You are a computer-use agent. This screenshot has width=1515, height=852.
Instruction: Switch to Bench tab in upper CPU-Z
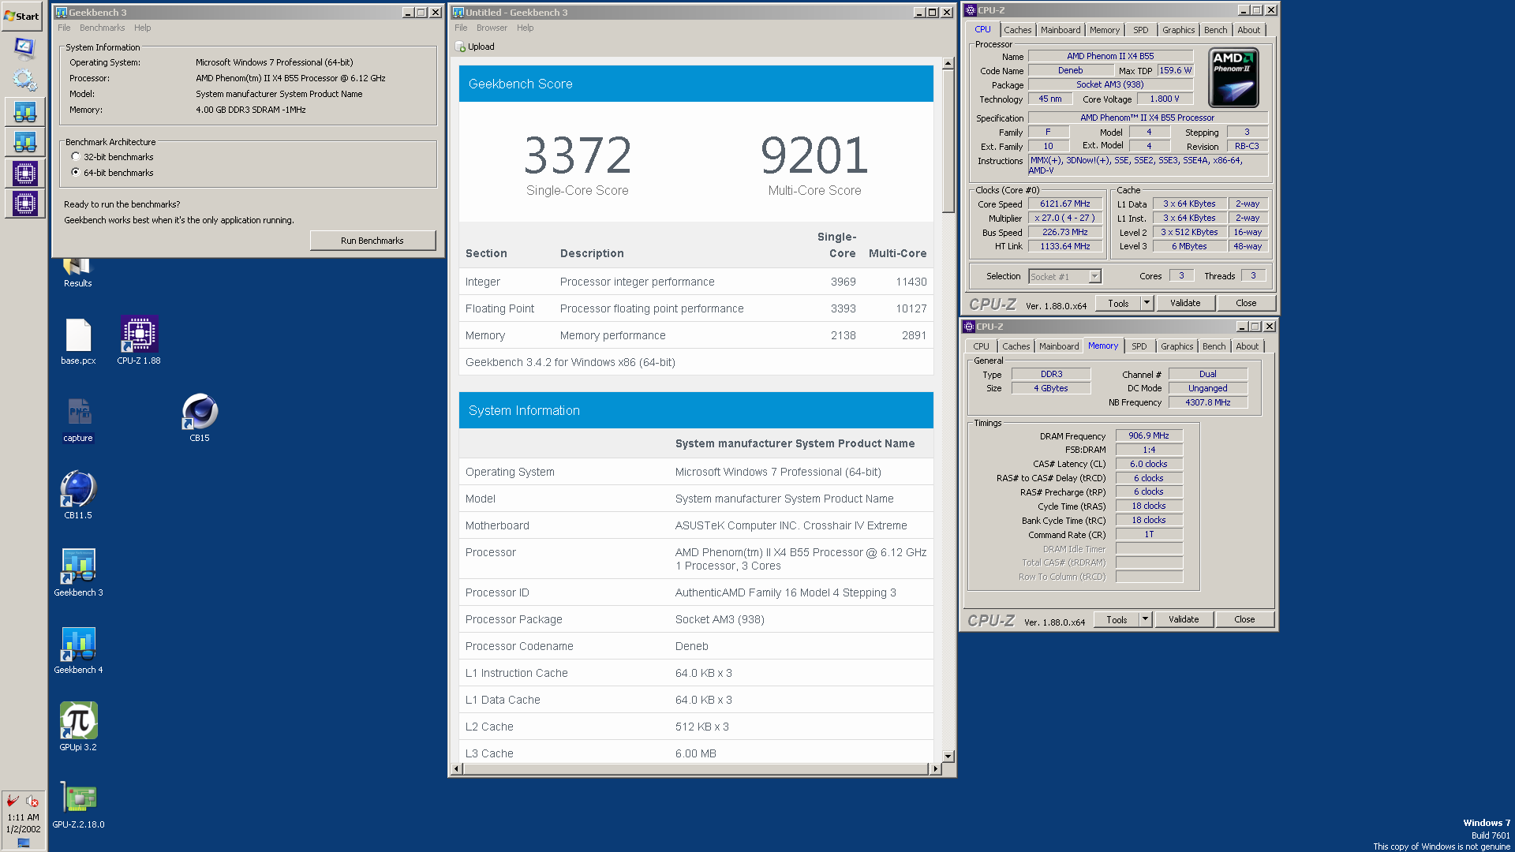coord(1215,30)
